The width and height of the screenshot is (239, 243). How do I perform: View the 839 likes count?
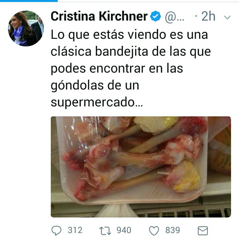[x=173, y=230]
